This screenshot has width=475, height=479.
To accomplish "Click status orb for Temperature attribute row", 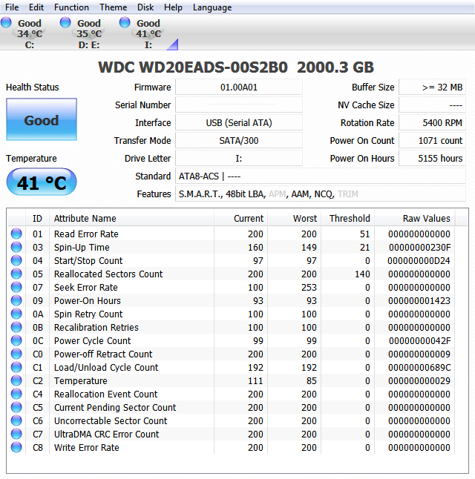I will pos(16,380).
